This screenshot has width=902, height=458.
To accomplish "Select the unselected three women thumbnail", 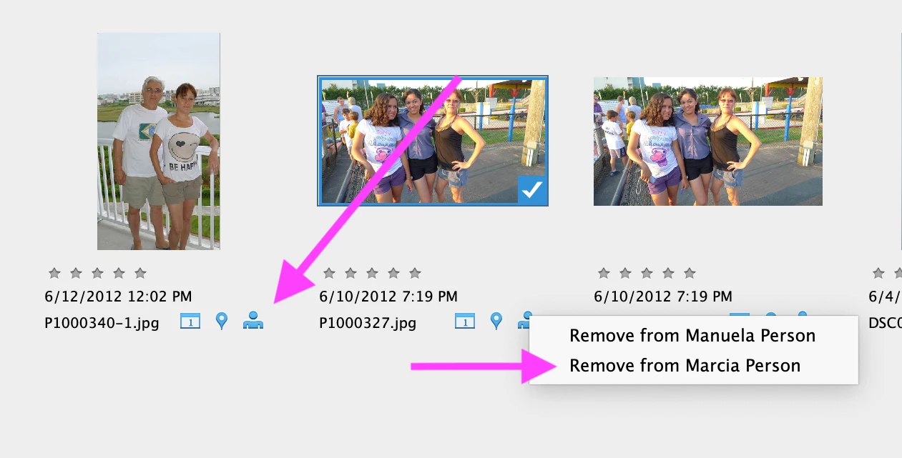I will coord(708,141).
